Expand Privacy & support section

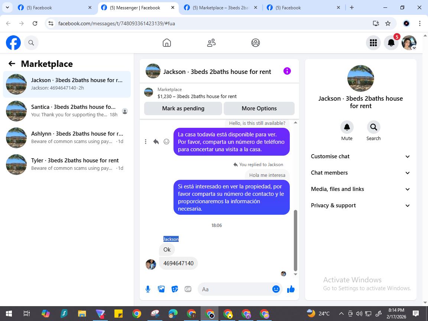click(x=361, y=205)
